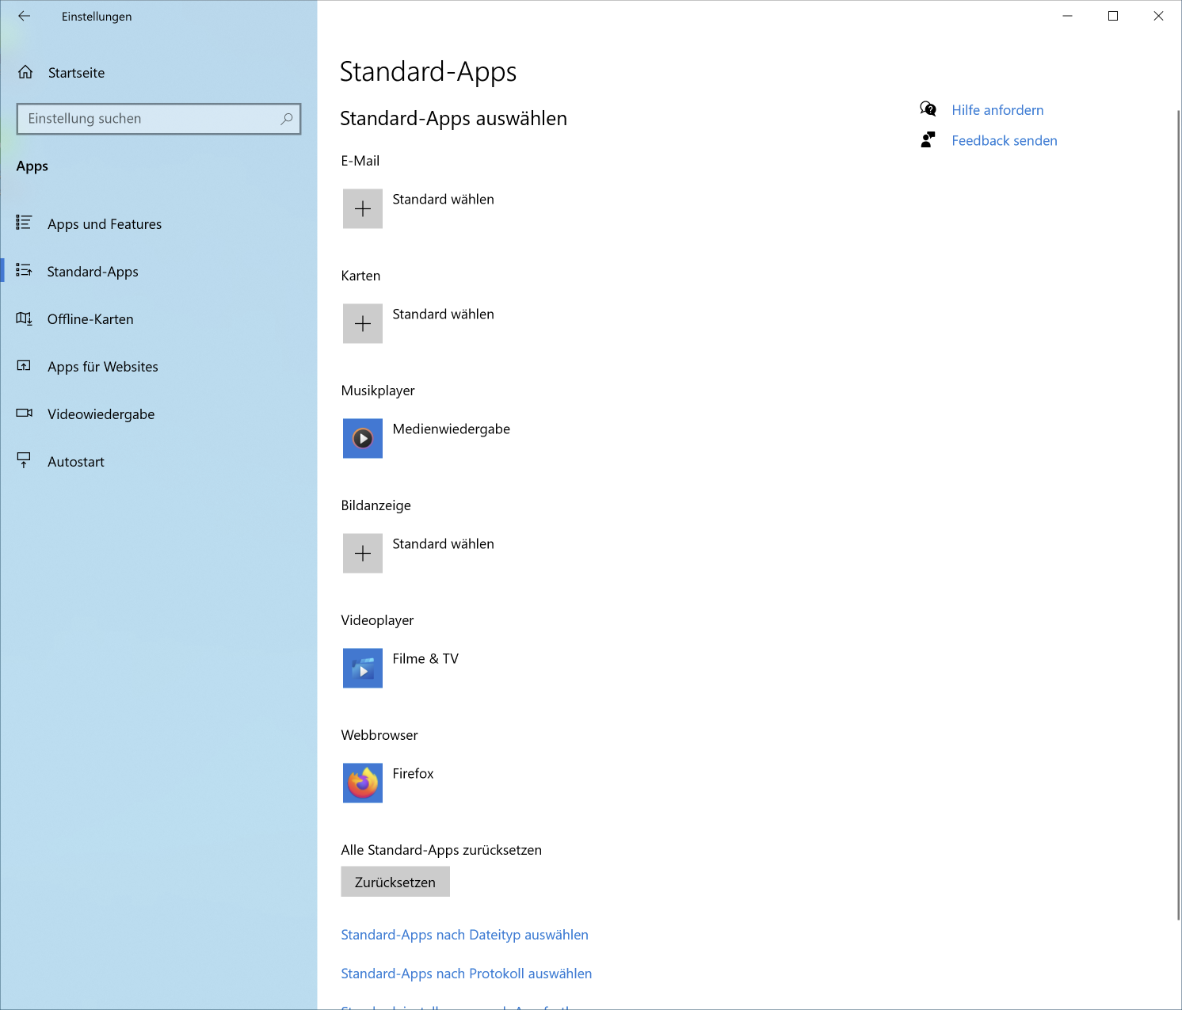
Task: Click the Hilfe anfordern link
Action: click(997, 110)
